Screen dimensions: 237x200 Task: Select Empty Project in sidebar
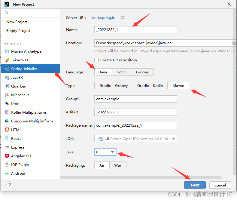[x=30, y=31]
